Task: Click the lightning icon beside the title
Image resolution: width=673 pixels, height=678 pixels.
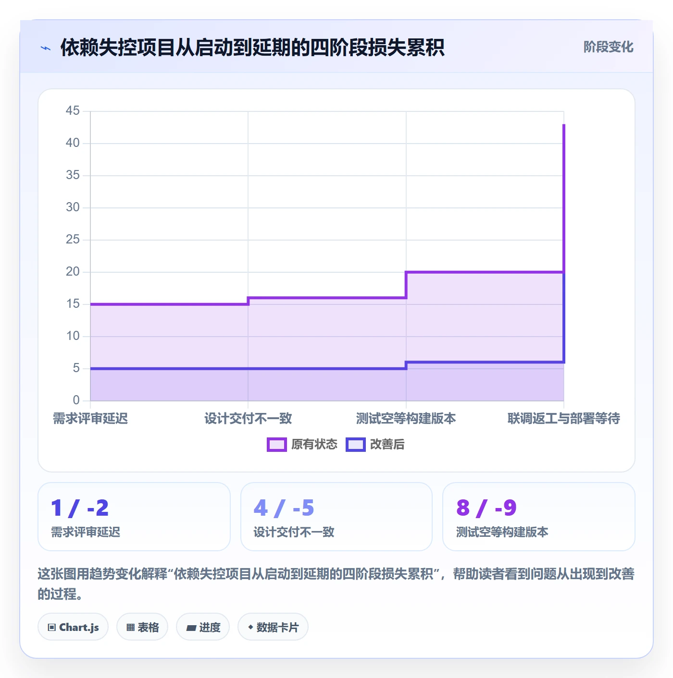Action: [46, 48]
